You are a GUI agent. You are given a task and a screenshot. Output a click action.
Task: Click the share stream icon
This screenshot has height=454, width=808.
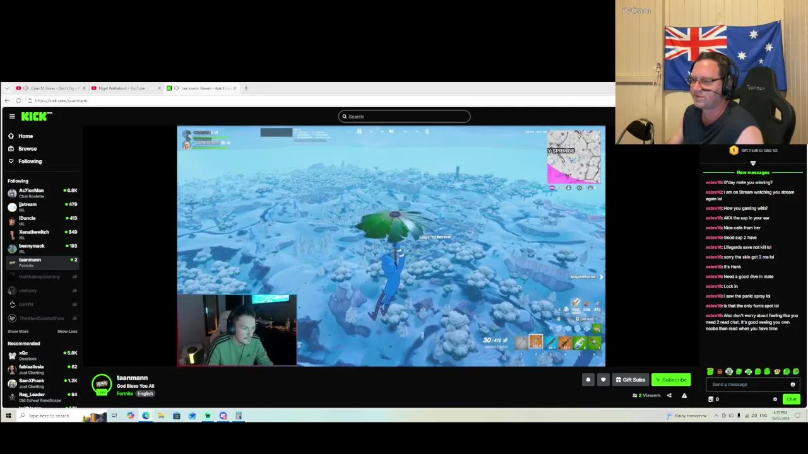tap(669, 396)
